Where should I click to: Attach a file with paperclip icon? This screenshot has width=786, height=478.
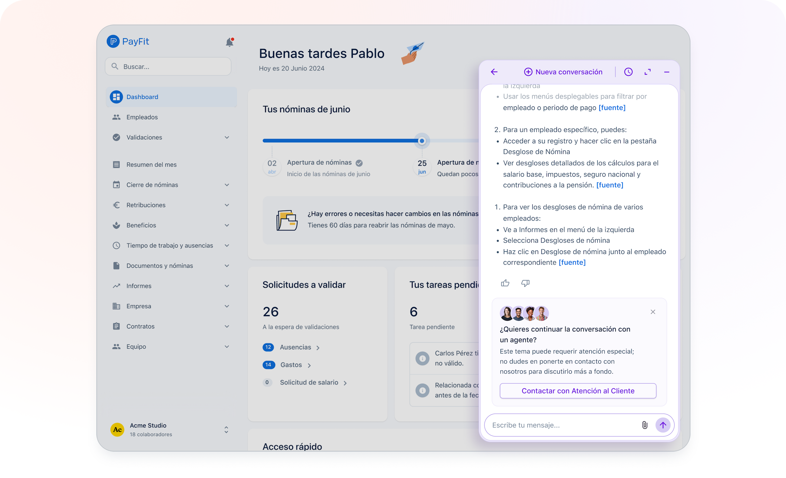coord(645,425)
